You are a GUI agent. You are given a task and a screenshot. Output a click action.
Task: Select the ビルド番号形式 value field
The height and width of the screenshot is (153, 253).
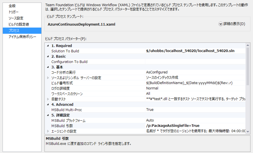[189, 83]
